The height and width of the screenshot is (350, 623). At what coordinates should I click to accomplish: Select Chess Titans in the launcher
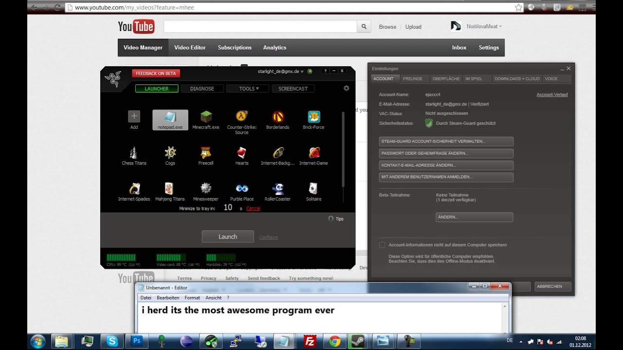click(134, 156)
